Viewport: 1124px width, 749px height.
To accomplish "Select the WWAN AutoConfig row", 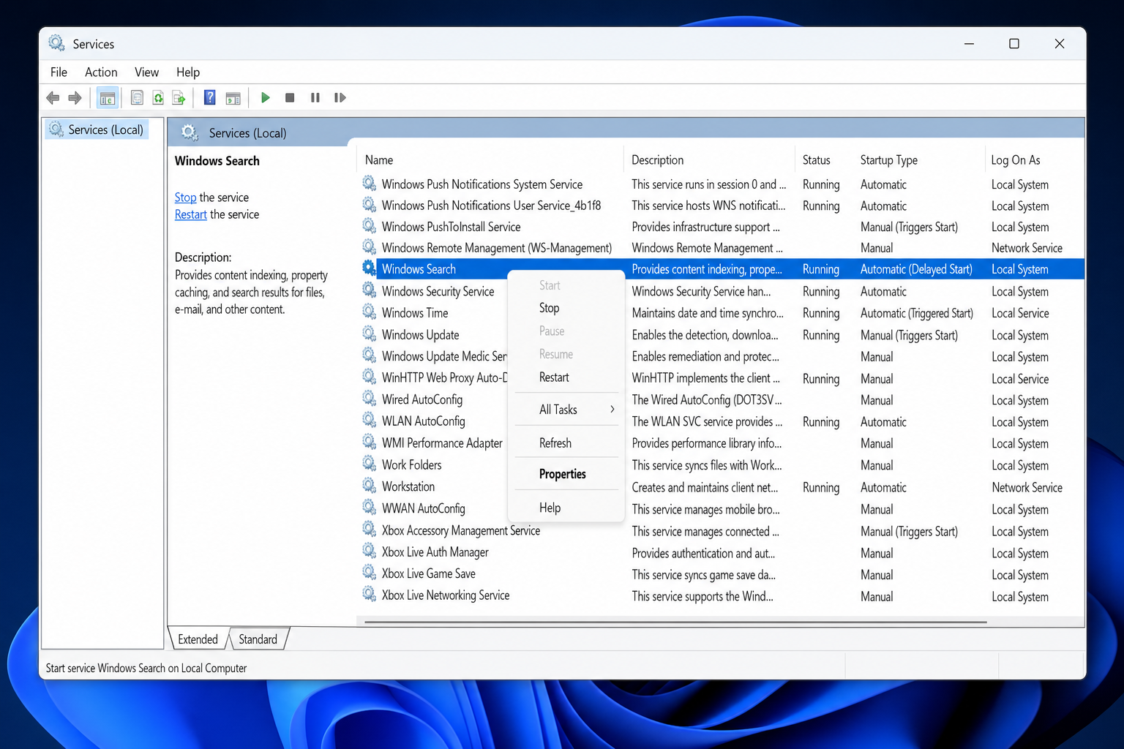I will coord(722,508).
